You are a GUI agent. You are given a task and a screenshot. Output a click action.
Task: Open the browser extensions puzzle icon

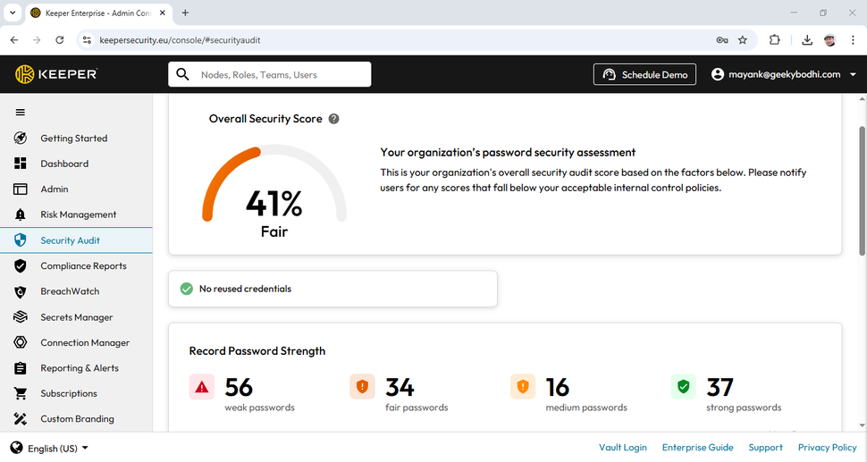[x=775, y=40]
